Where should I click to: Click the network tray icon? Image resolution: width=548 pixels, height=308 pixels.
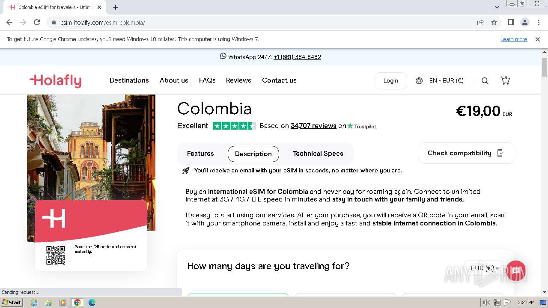point(497,302)
